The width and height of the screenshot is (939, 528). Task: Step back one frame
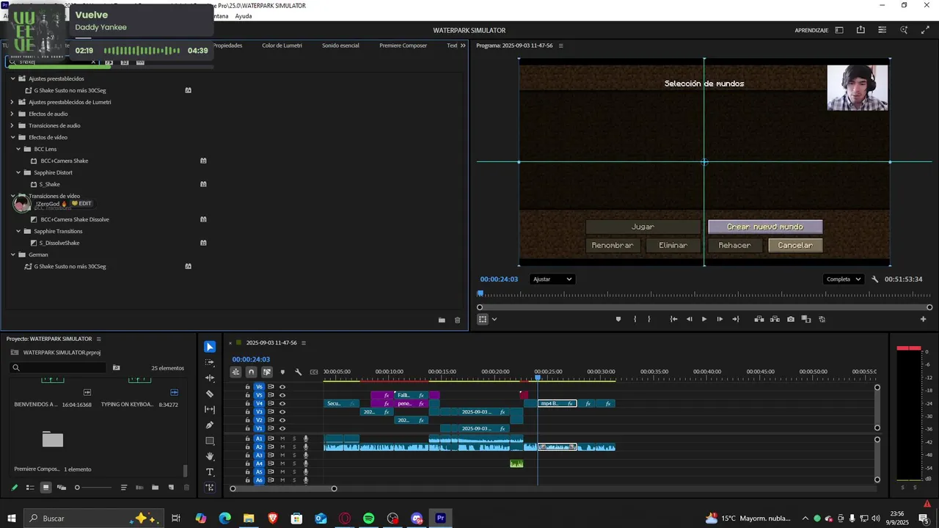click(x=689, y=319)
